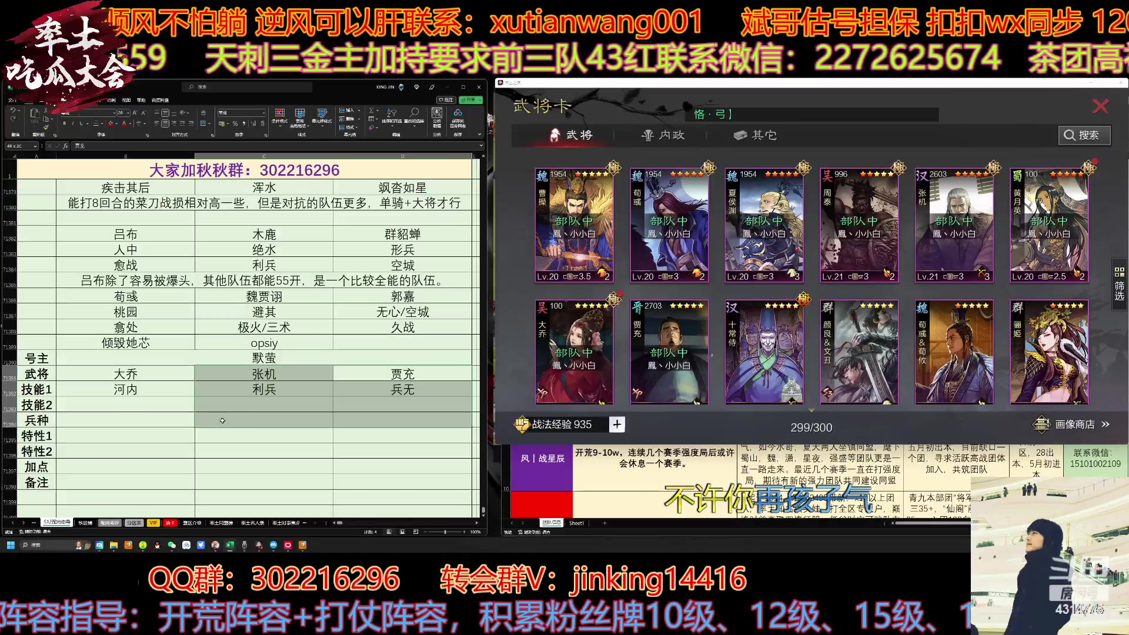Toggle Bold formatting in Excel ribbon
Screen dimensions: 1129x635
click(x=65, y=123)
